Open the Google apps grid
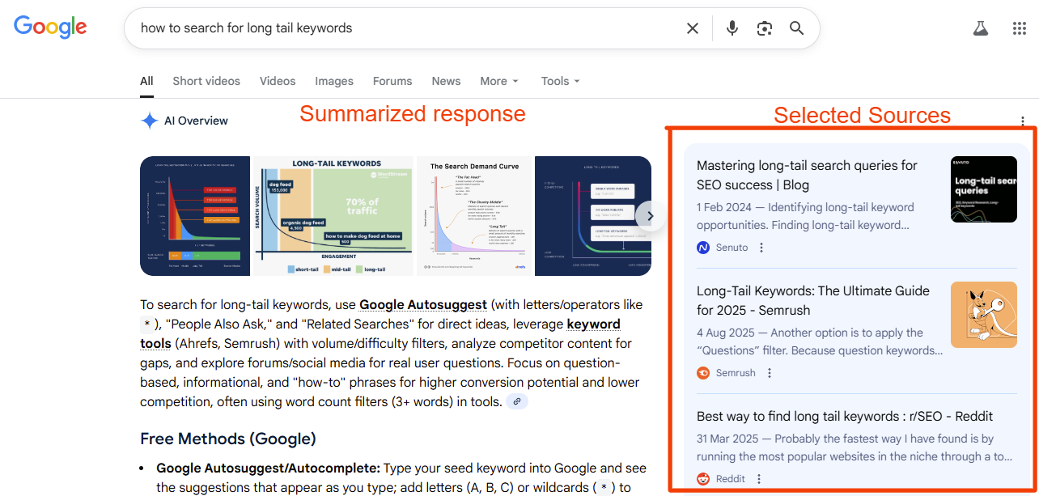 pyautogui.click(x=1019, y=28)
